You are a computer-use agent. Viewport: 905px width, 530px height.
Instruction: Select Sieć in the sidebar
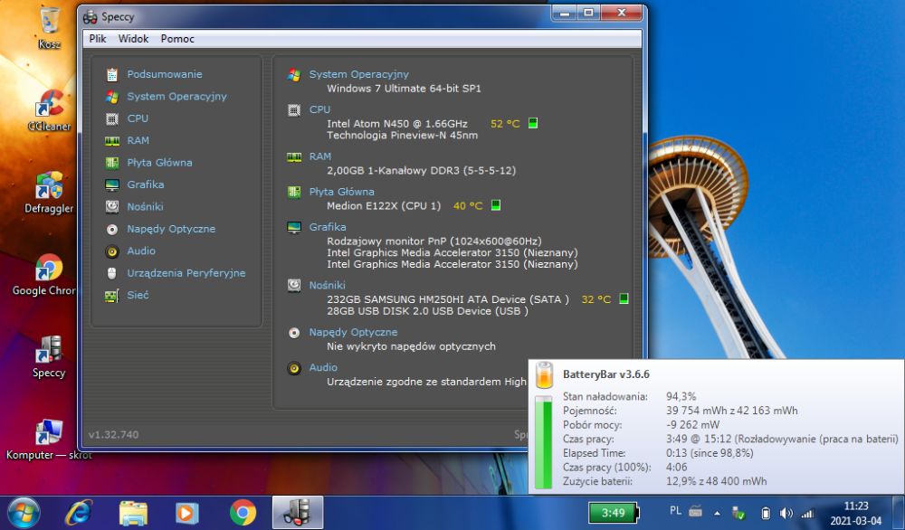(138, 295)
